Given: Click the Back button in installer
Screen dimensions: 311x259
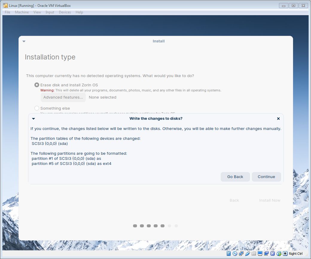Looking at the screenshot, I should [234, 200].
